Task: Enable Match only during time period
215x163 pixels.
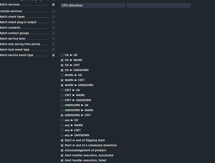Action: pyautogui.click(x=53, y=44)
